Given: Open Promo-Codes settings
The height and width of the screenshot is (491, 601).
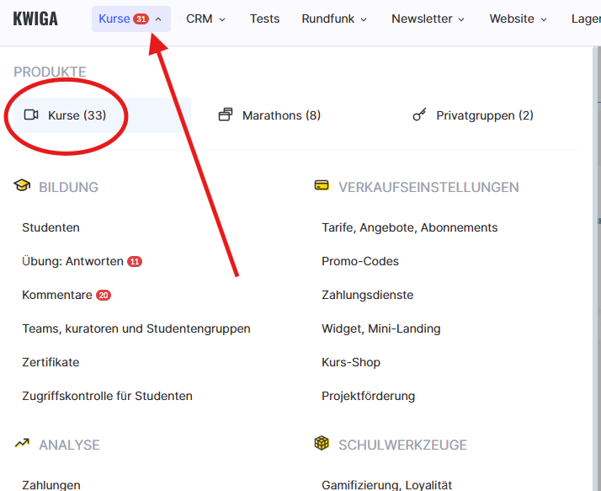Looking at the screenshot, I should (360, 261).
